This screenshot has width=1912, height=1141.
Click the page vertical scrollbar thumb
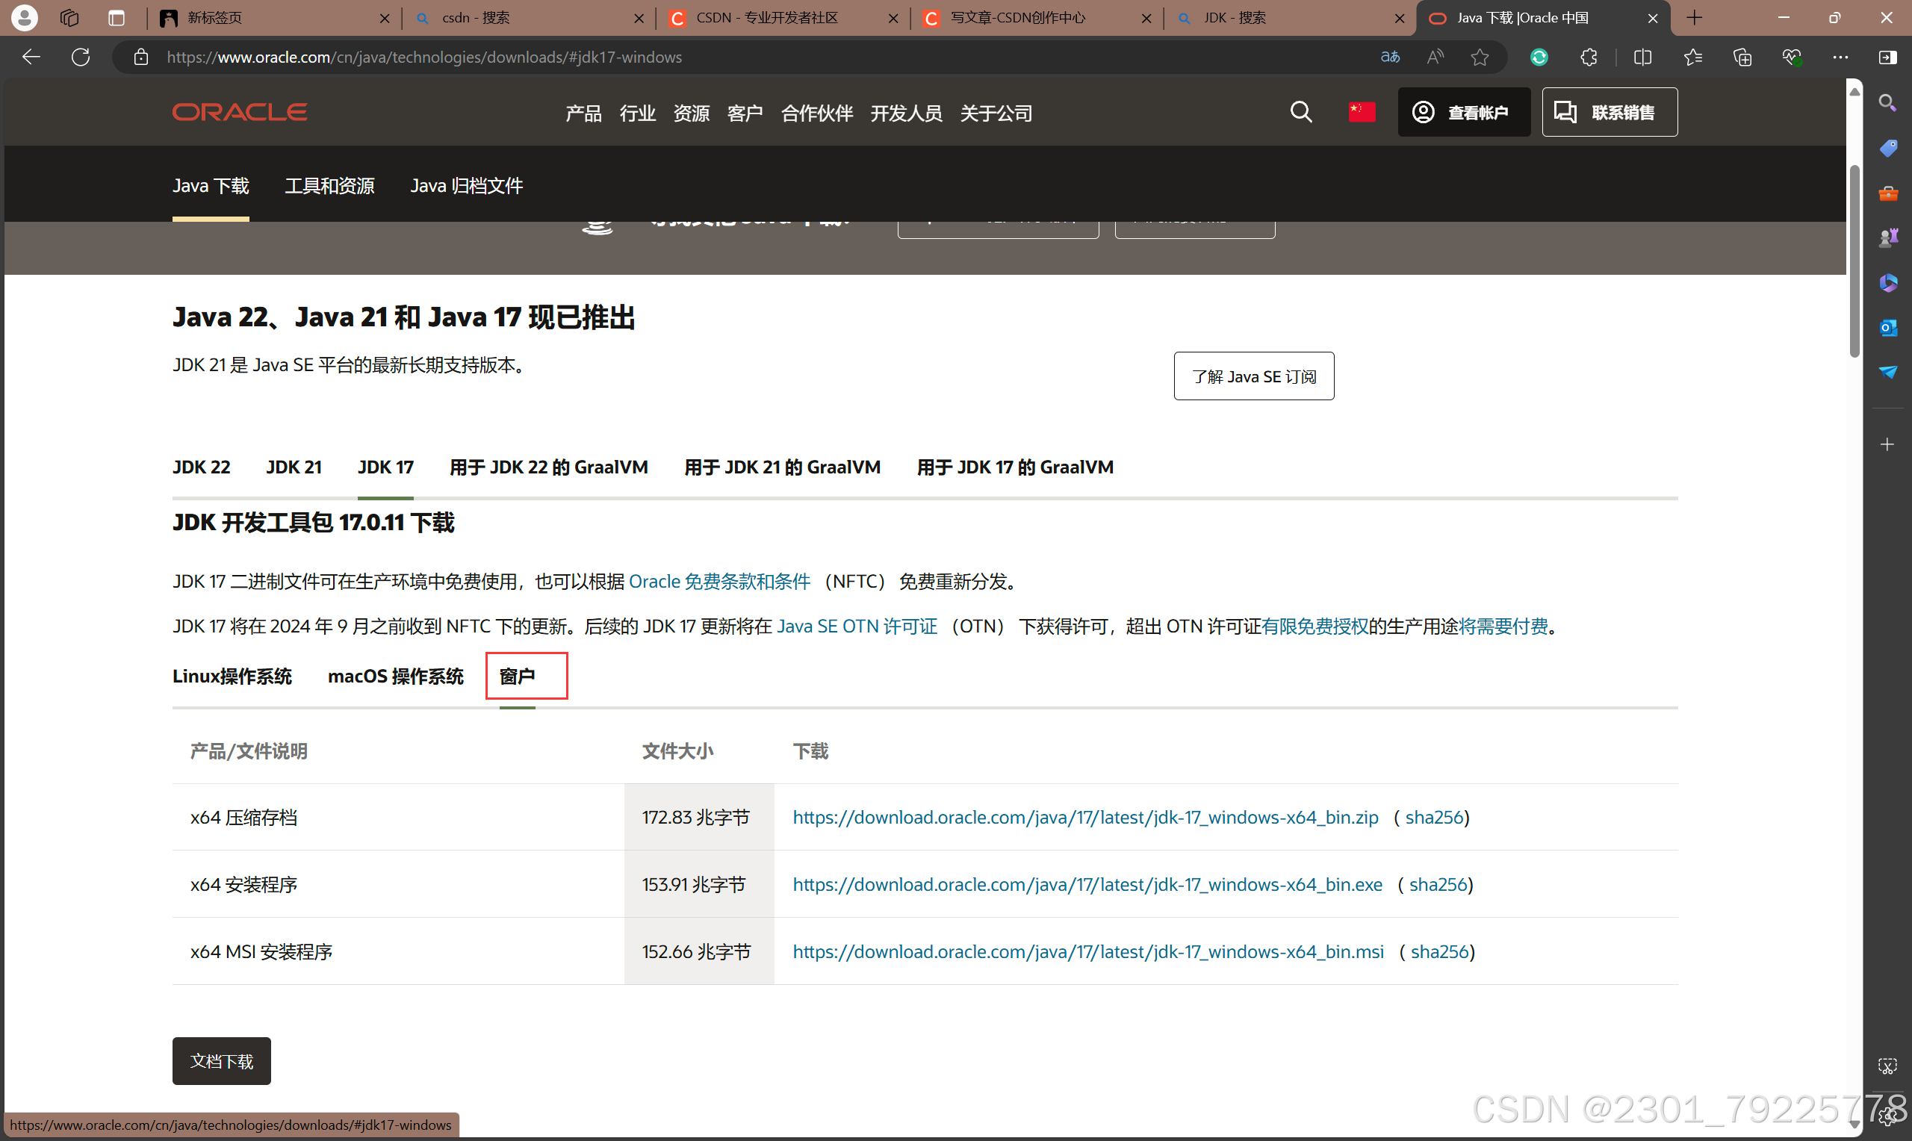coord(1854,261)
